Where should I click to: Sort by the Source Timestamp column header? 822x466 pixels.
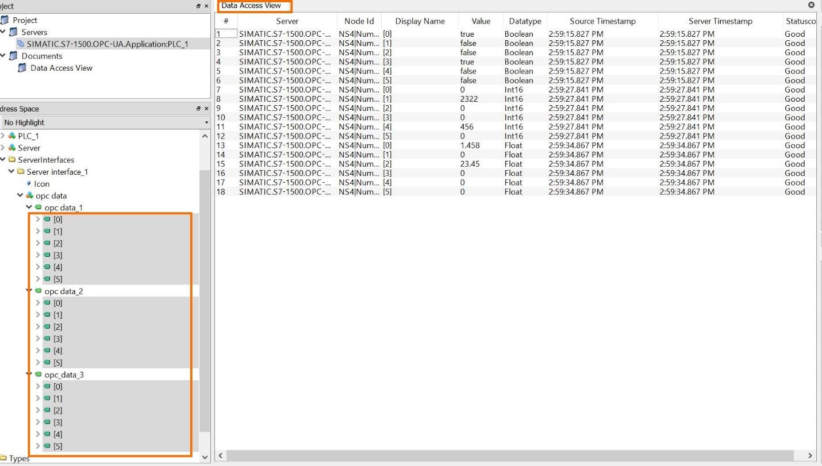click(x=602, y=21)
